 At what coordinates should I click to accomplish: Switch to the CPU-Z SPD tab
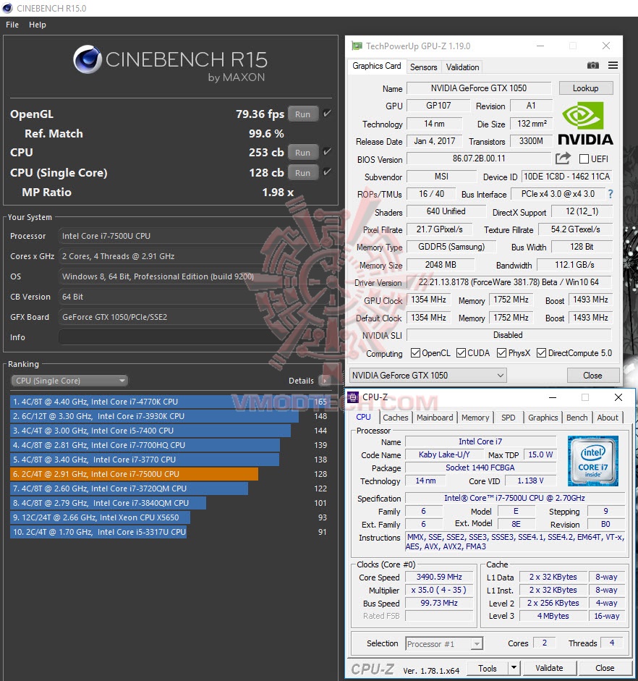click(509, 418)
